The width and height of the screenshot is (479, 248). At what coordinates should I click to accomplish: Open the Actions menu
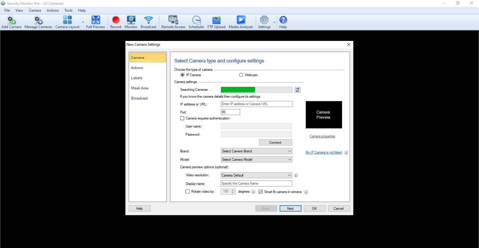point(53,10)
